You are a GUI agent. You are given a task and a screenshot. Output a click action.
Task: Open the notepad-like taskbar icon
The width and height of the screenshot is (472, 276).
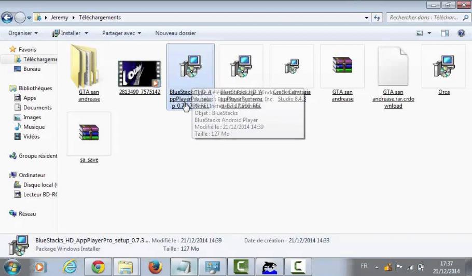pos(184,267)
